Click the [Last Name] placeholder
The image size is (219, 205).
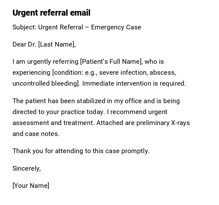[57, 44]
